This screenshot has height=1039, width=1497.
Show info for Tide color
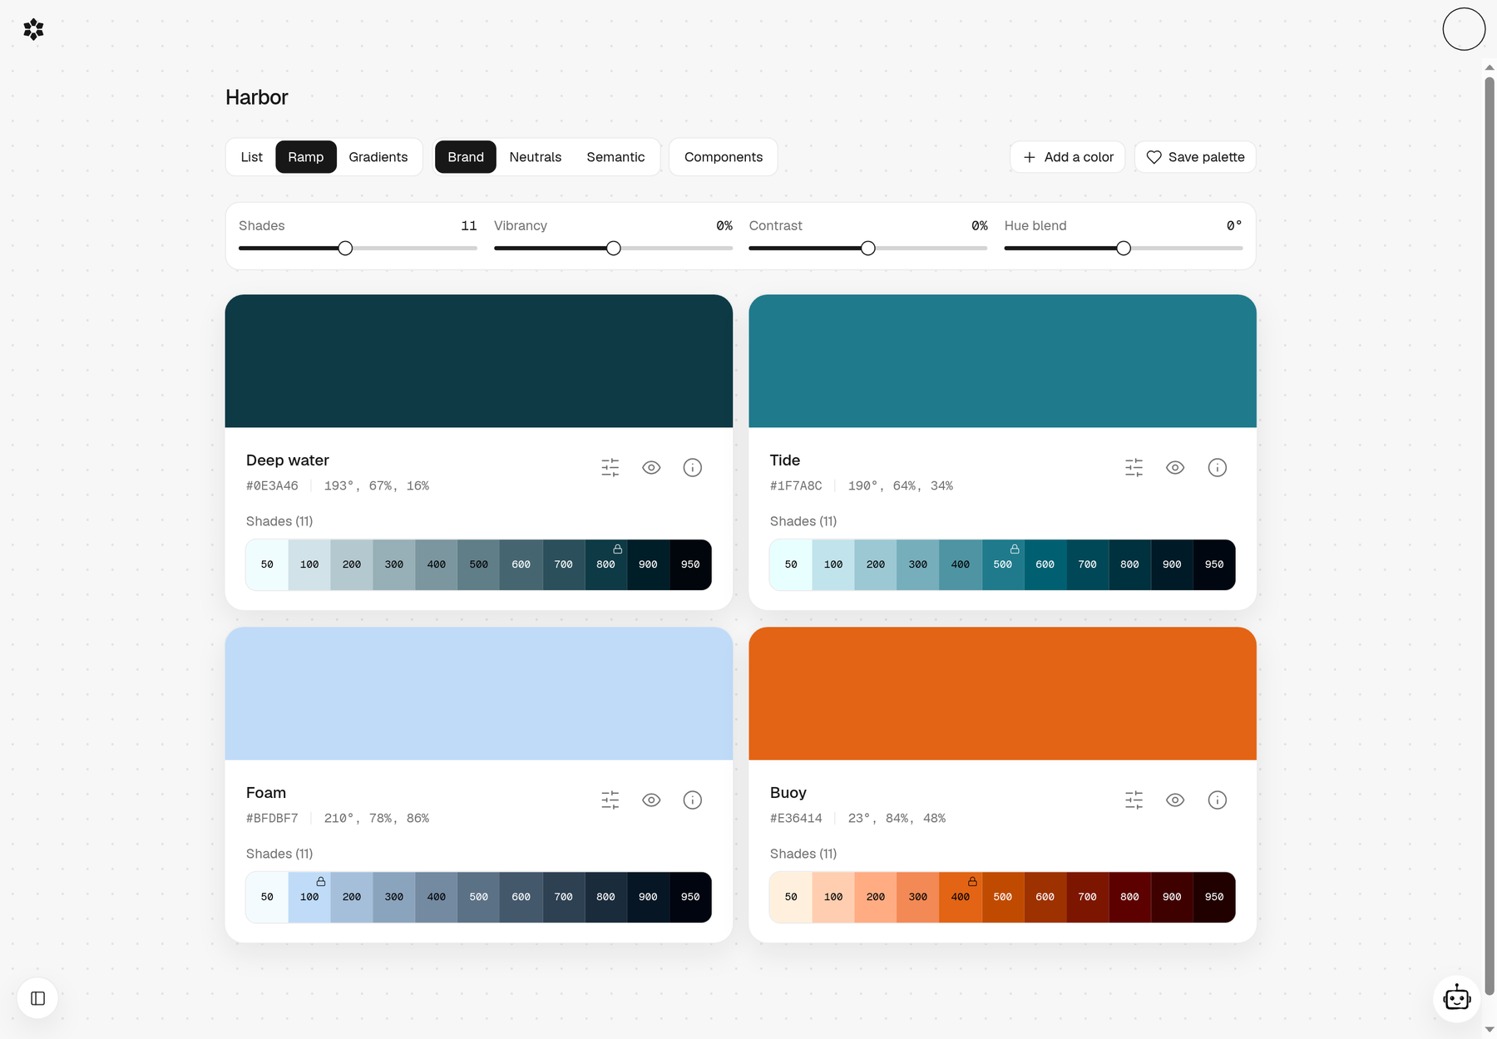pos(1218,468)
